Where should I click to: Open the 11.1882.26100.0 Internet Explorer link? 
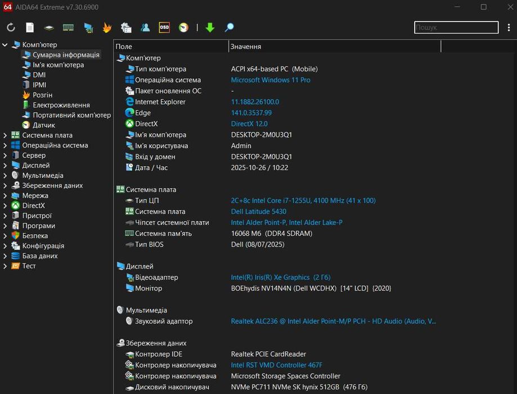click(255, 102)
